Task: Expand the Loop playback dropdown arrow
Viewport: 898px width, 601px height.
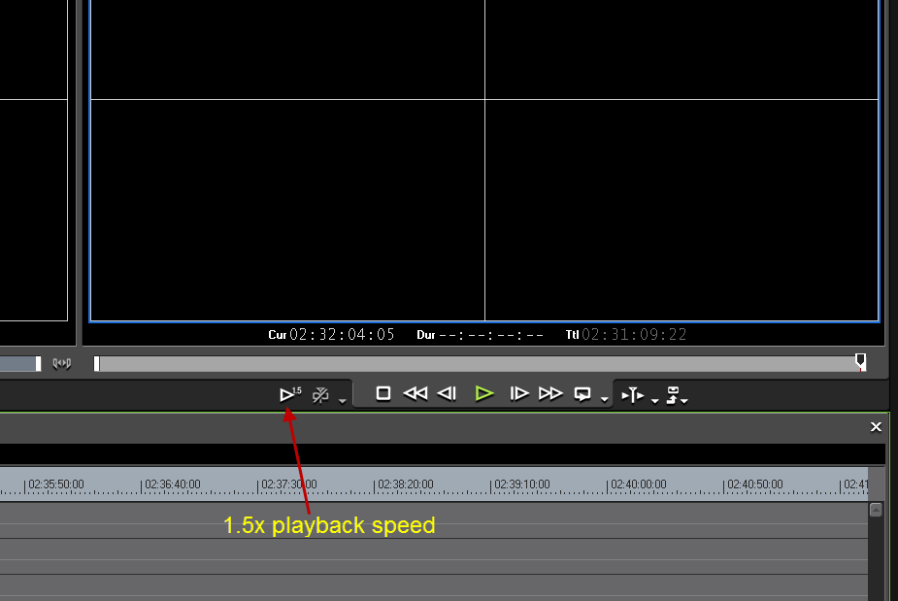Action: point(604,399)
